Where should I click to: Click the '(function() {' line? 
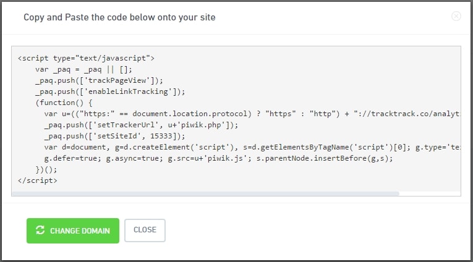coord(64,103)
